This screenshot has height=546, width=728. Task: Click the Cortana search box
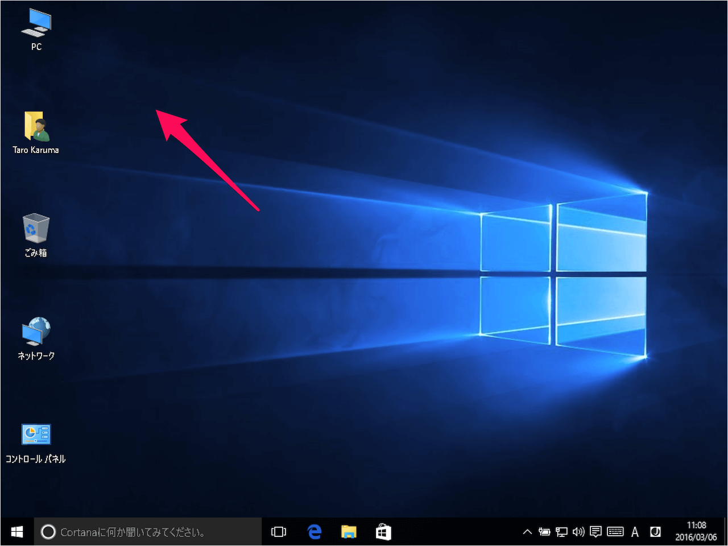[148, 532]
